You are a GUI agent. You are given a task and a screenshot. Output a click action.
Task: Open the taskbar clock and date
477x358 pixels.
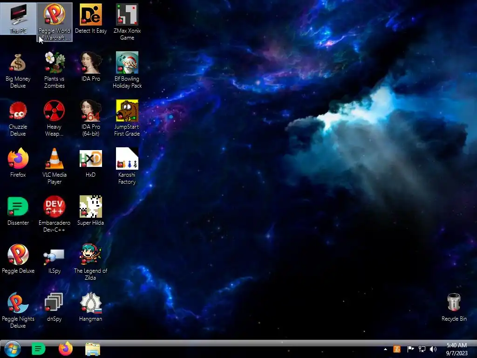[x=457, y=349]
